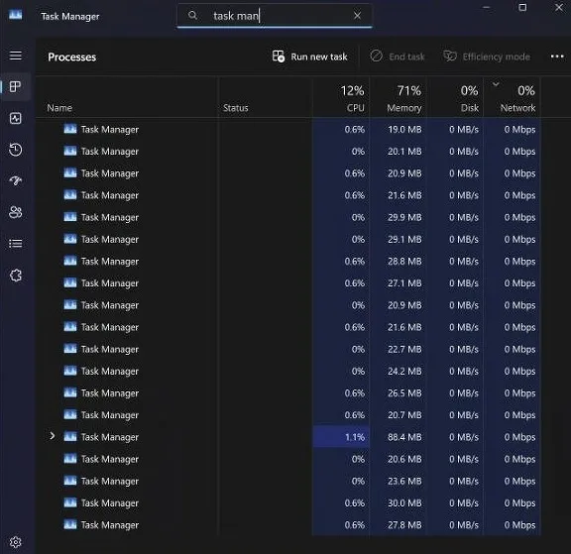This screenshot has height=554, width=571.
Task: Open the hamburger navigation menu
Action: click(15, 55)
